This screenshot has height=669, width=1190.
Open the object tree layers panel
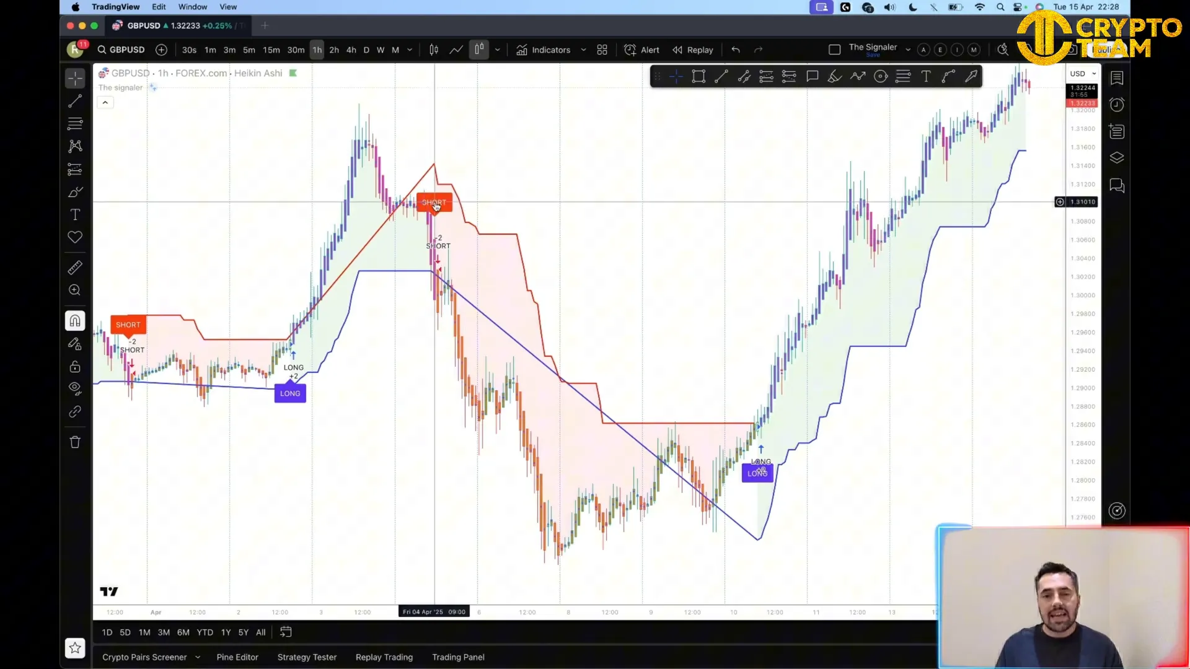point(1117,158)
